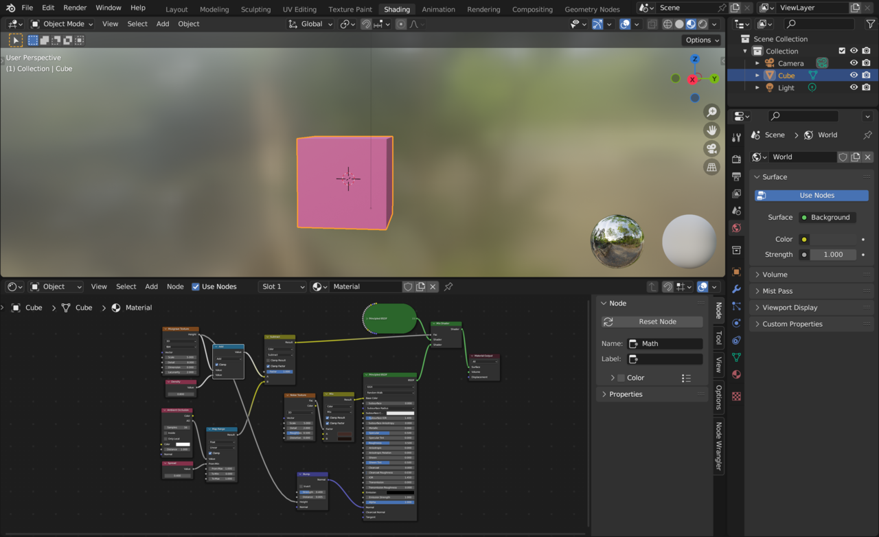Viewport: 879px width, 537px height.
Task: Toggle visibility of the Light object
Action: click(x=854, y=88)
